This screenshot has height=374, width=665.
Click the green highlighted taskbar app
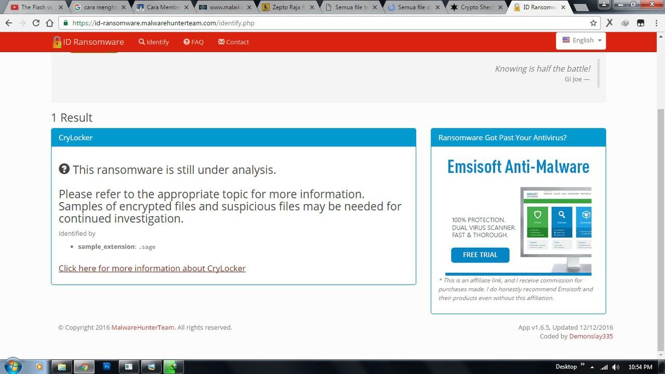pyautogui.click(x=174, y=367)
